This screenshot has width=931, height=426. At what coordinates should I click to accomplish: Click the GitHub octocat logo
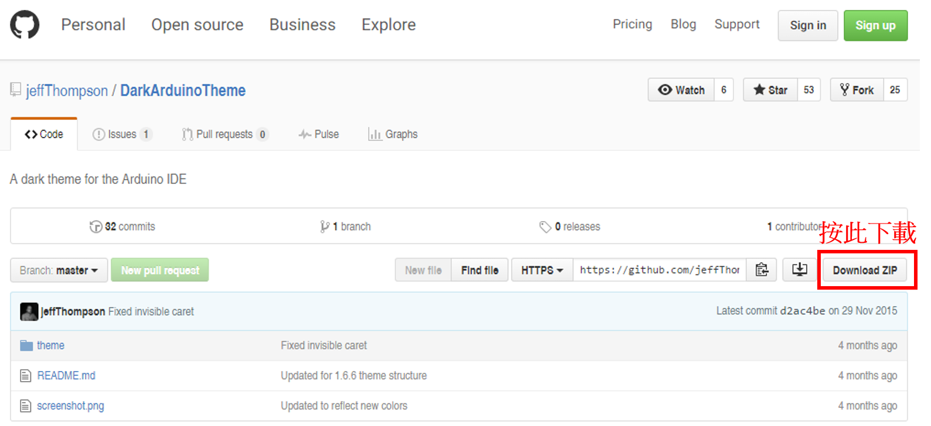[x=25, y=25]
